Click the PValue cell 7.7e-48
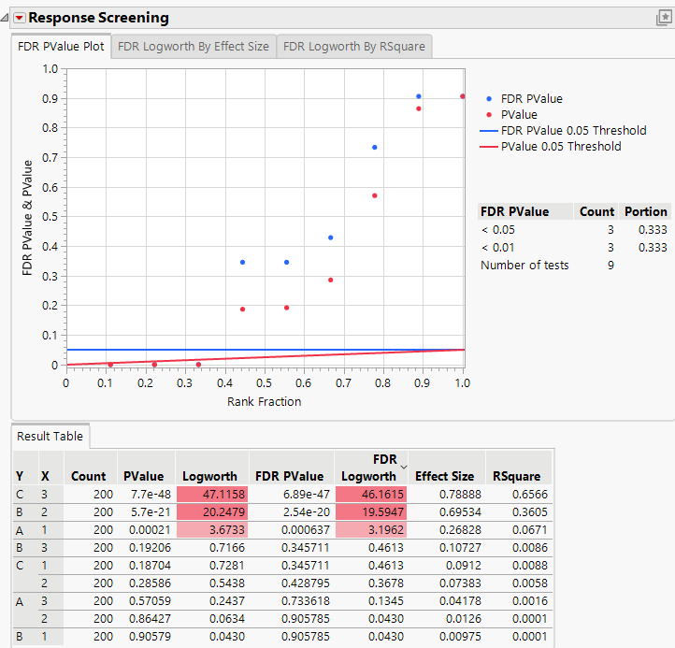Viewport: 675px width, 648px height. coord(151,495)
